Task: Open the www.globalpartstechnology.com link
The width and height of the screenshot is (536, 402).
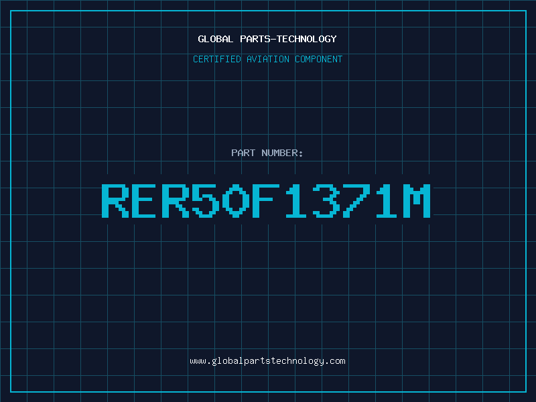Action: point(267,361)
